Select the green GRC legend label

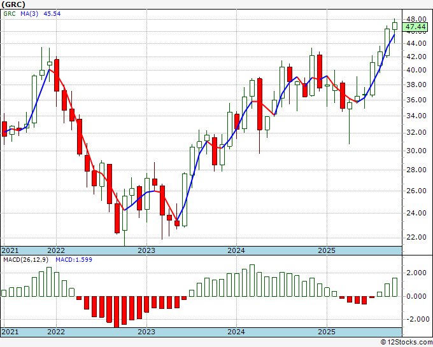(x=10, y=14)
